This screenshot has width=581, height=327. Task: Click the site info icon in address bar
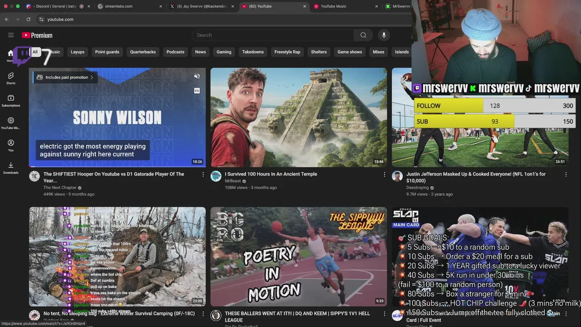41,19
